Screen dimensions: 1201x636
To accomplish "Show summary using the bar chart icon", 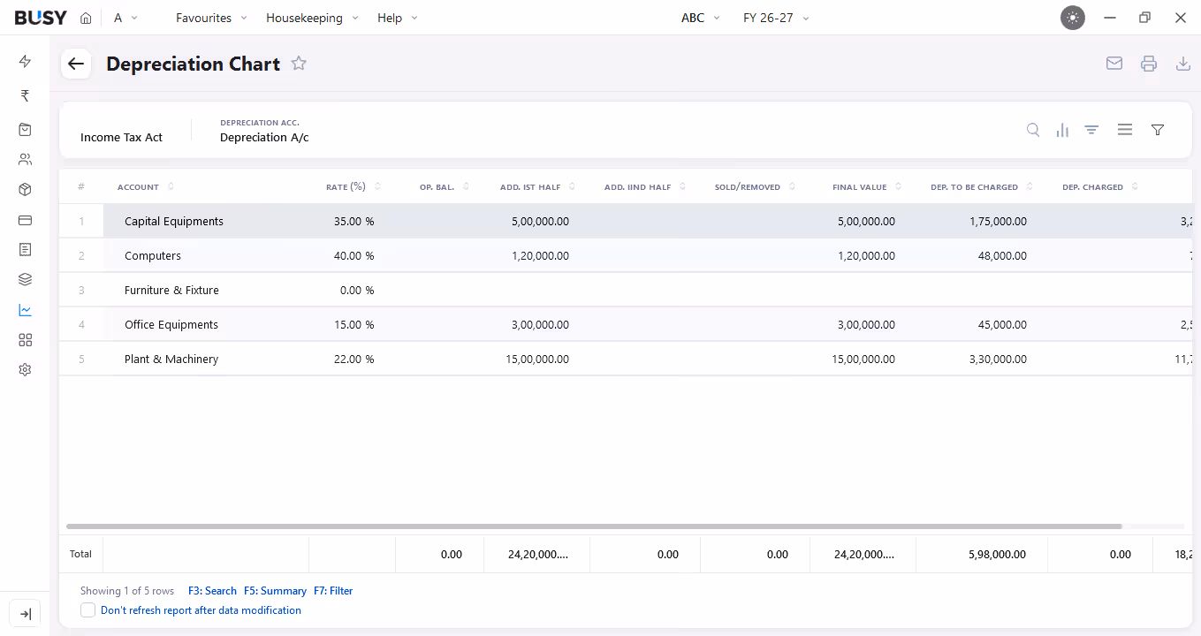I will [1062, 130].
